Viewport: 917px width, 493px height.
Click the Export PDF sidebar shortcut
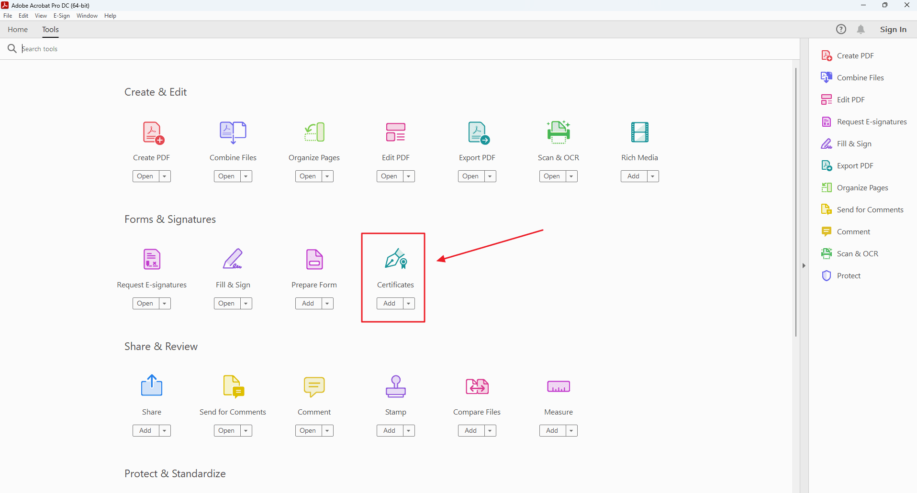pyautogui.click(x=847, y=165)
